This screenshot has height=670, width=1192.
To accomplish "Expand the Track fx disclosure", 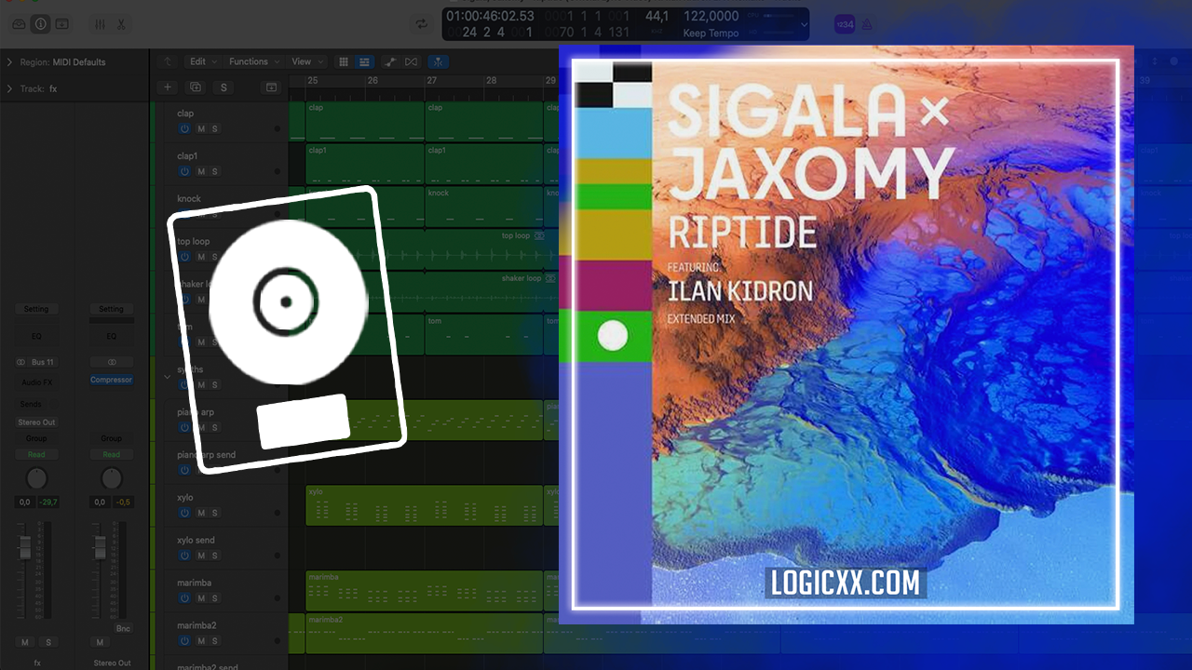I will (9, 89).
